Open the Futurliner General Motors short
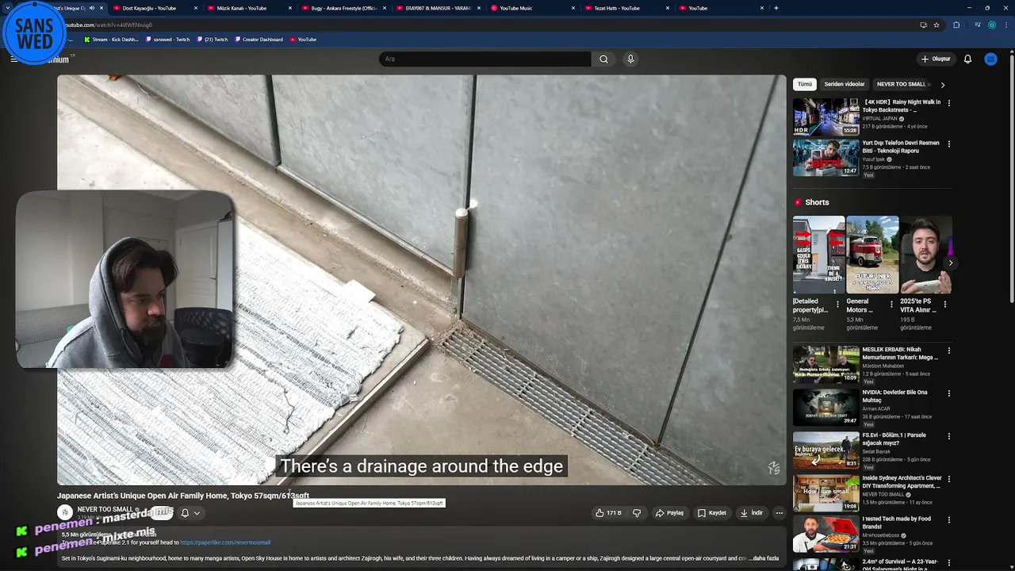Viewport: 1015px width, 571px height. tap(872, 255)
